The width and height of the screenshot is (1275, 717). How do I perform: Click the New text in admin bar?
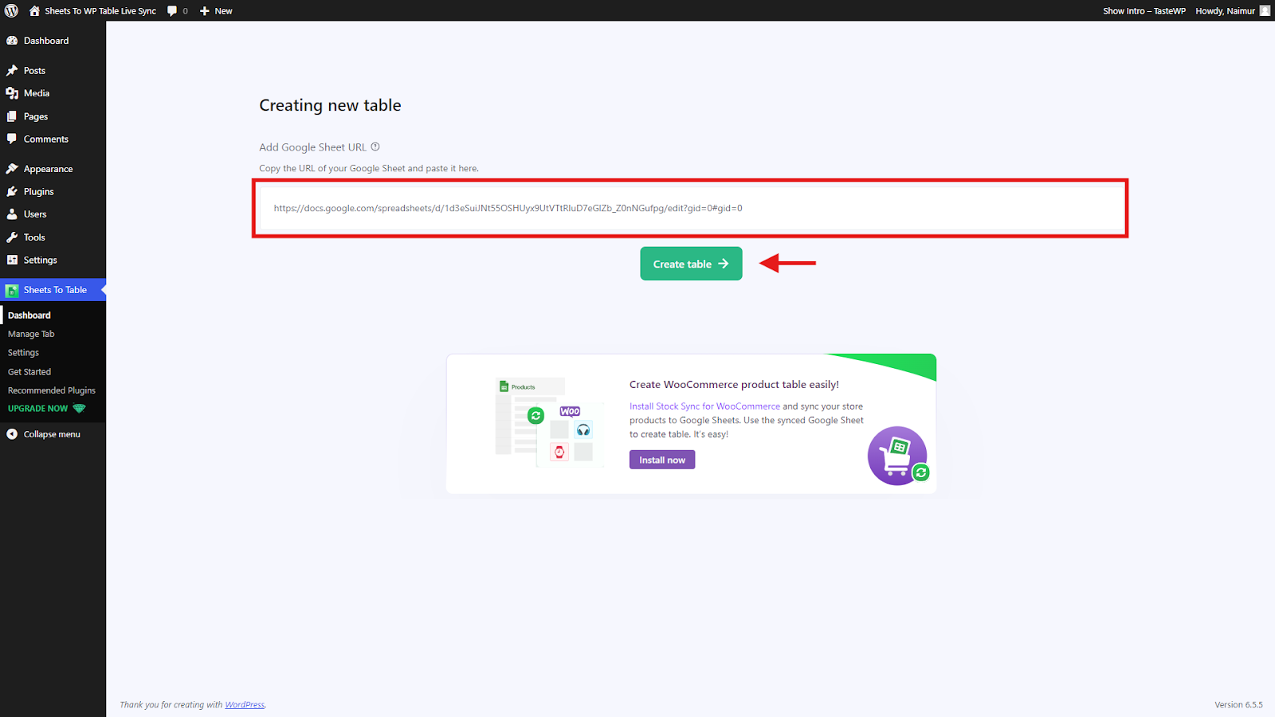[223, 11]
